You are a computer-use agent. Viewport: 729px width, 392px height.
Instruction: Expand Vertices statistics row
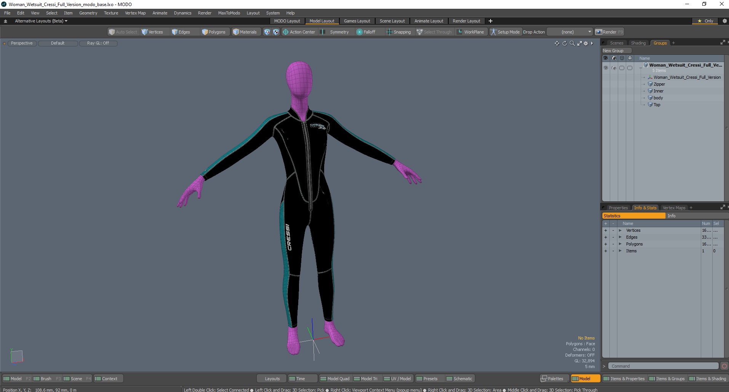coord(620,230)
